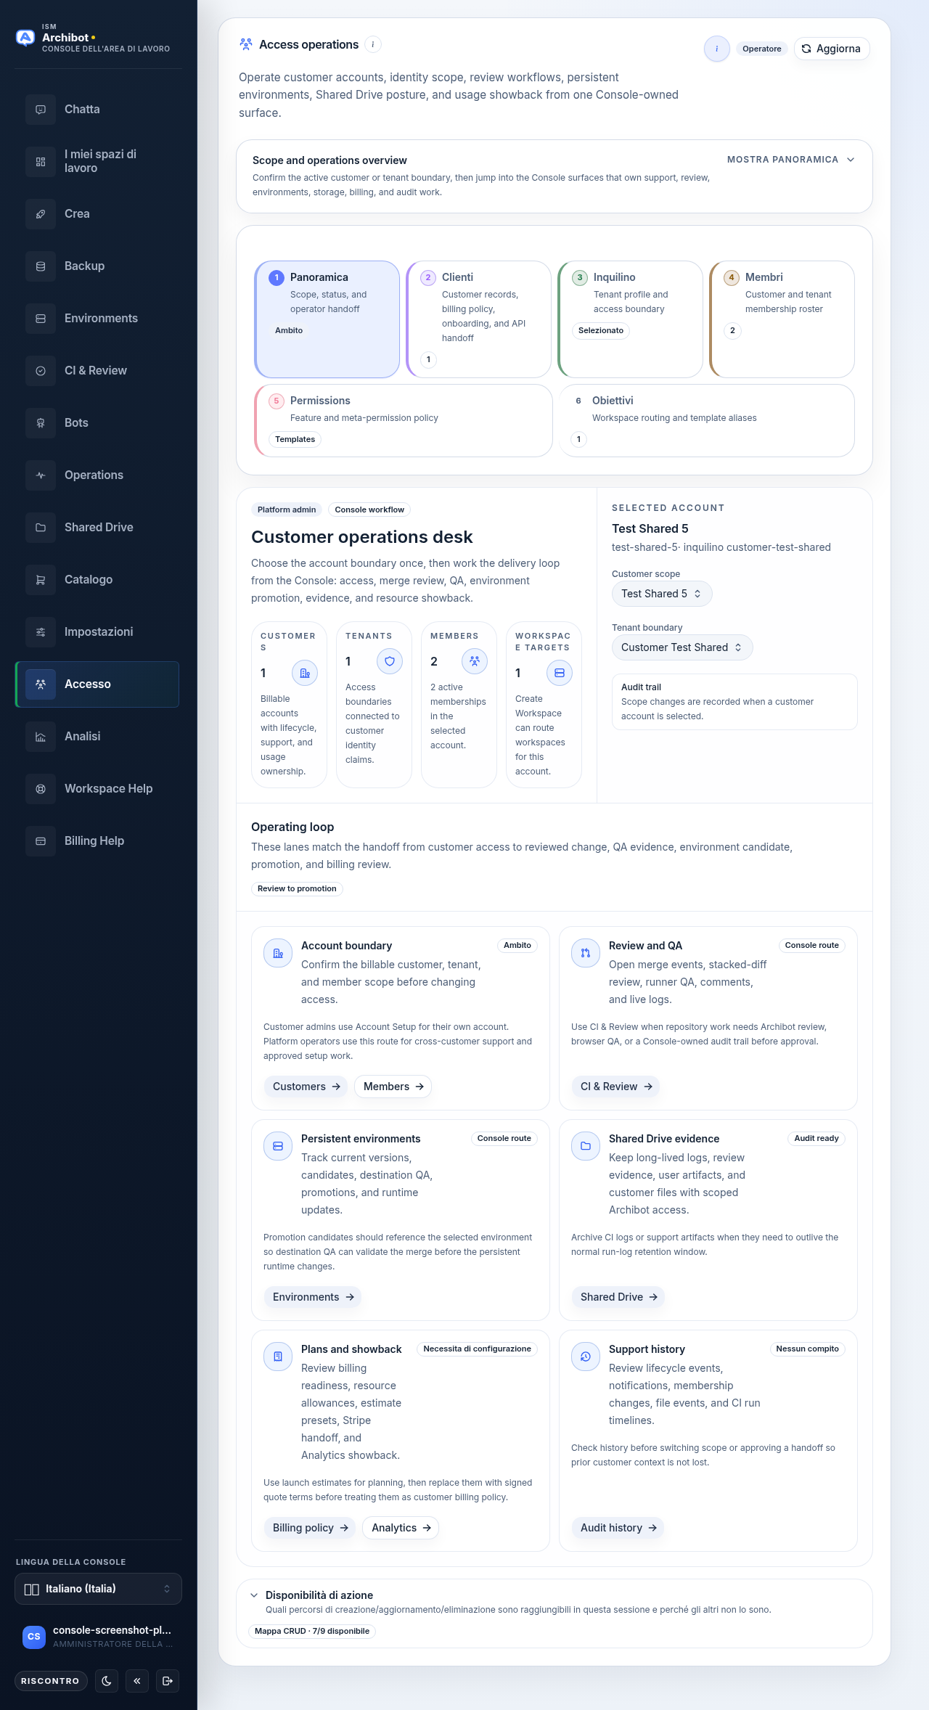Click the Workspace Targets server icon

(560, 673)
